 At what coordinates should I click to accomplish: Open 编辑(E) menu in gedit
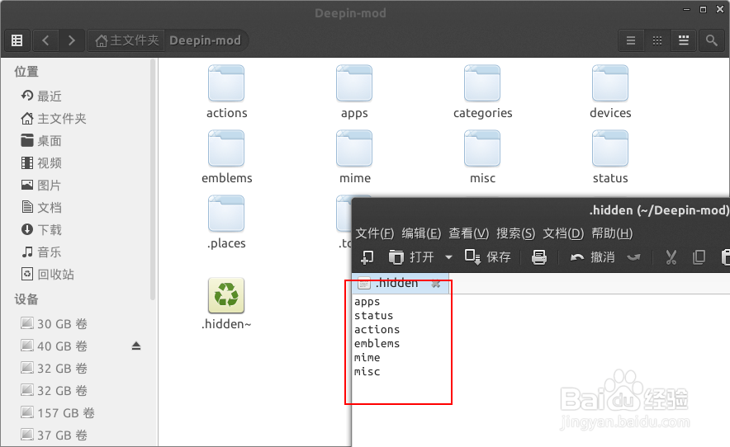pyautogui.click(x=421, y=233)
